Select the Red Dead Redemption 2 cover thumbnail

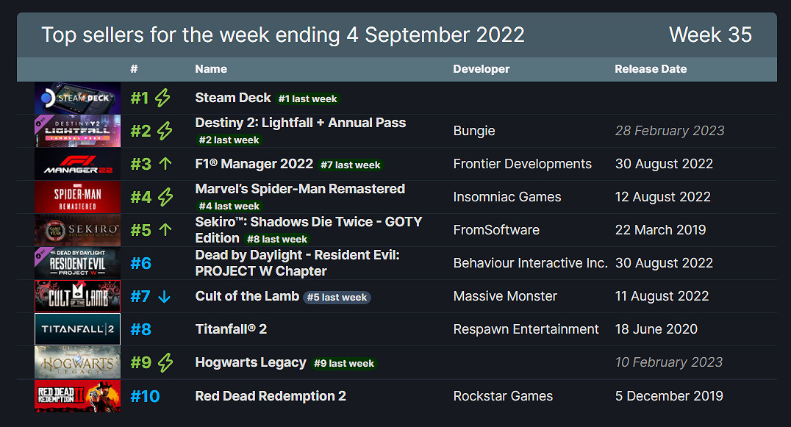tap(77, 396)
